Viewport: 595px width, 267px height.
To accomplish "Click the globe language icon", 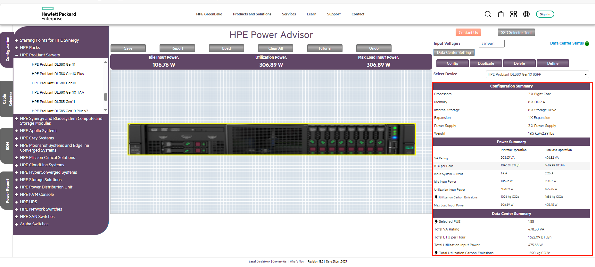I will [x=526, y=14].
